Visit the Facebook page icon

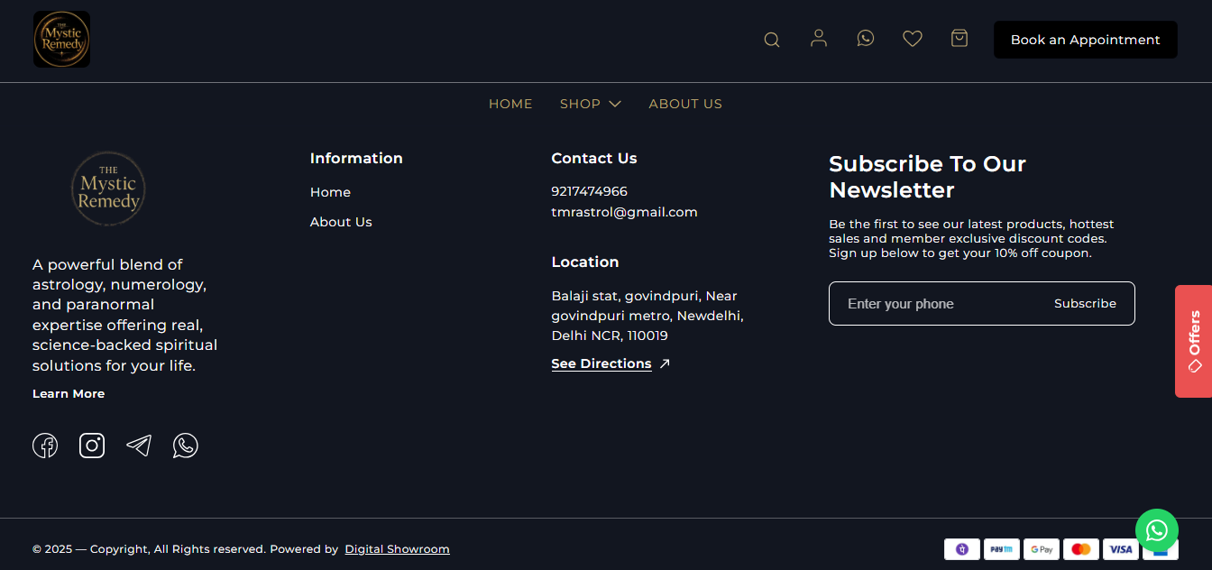click(x=45, y=446)
